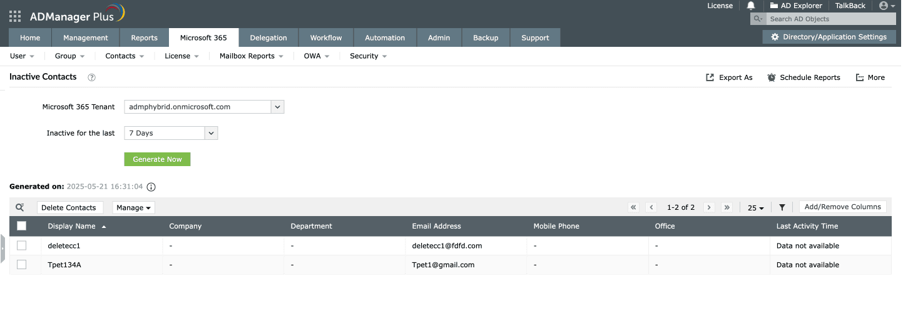The height and width of the screenshot is (311, 913).
Task: Click the Last Activity Time column header
Action: [x=807, y=226]
